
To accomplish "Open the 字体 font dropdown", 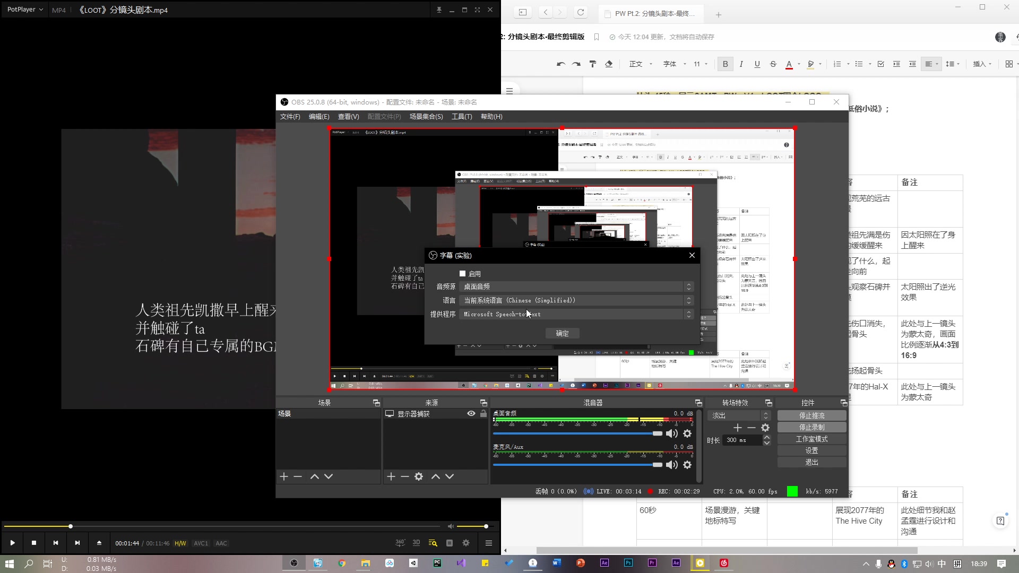I will pos(675,64).
